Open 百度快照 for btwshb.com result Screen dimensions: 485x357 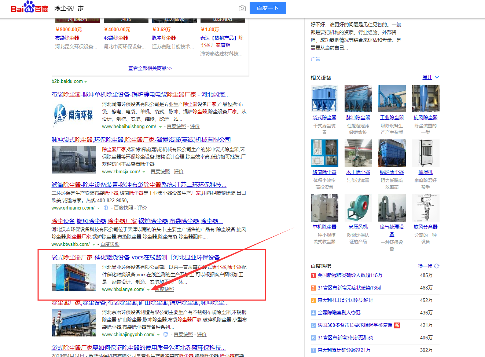[x=110, y=244]
